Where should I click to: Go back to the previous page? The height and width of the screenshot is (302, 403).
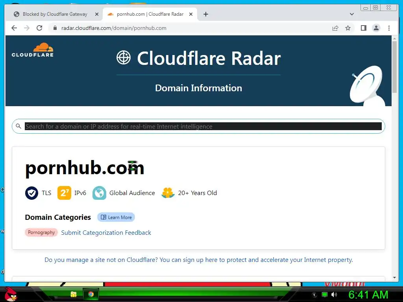[14, 28]
